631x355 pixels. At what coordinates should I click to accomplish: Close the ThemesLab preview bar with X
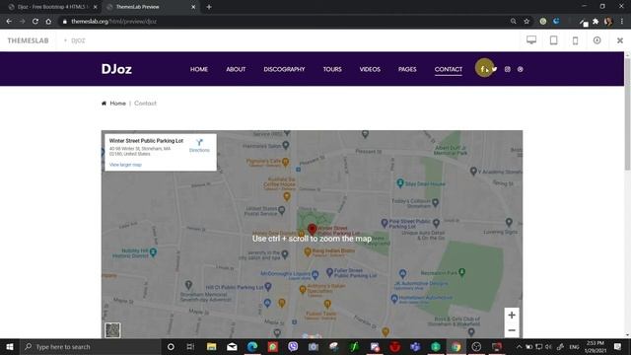pyautogui.click(x=620, y=40)
